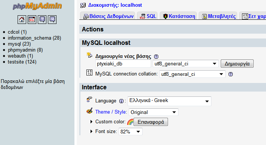This screenshot has width=266, height=145.
Task: Open the rainbow custom color picker
Action: (x=130, y=122)
